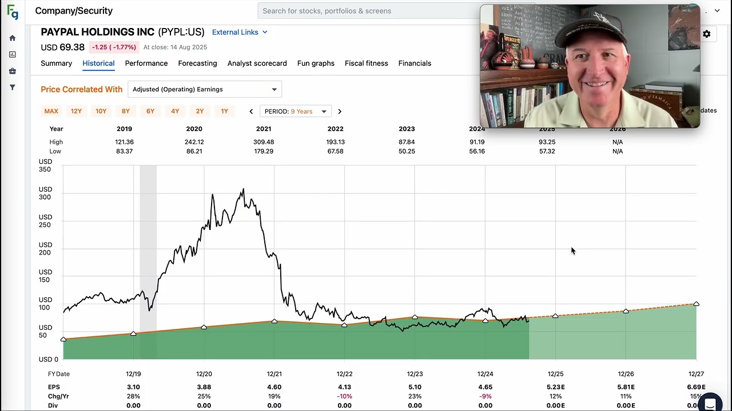The height and width of the screenshot is (411, 732).
Task: Open the Home sidebar icon
Action: click(x=13, y=38)
